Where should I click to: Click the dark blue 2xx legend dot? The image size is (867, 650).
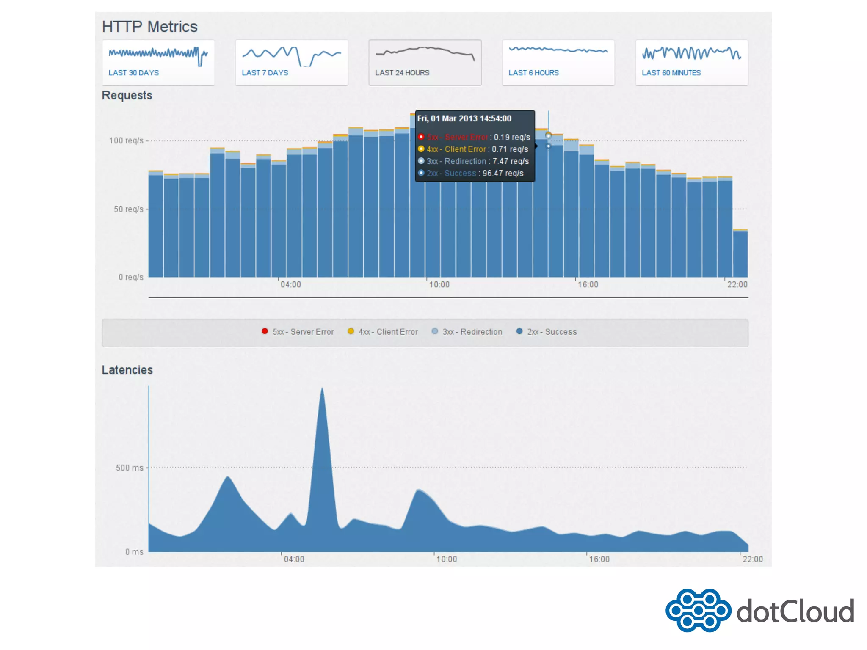coord(519,331)
